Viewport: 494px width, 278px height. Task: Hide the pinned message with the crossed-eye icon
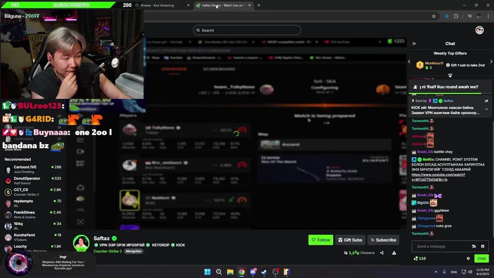pyautogui.click(x=486, y=101)
